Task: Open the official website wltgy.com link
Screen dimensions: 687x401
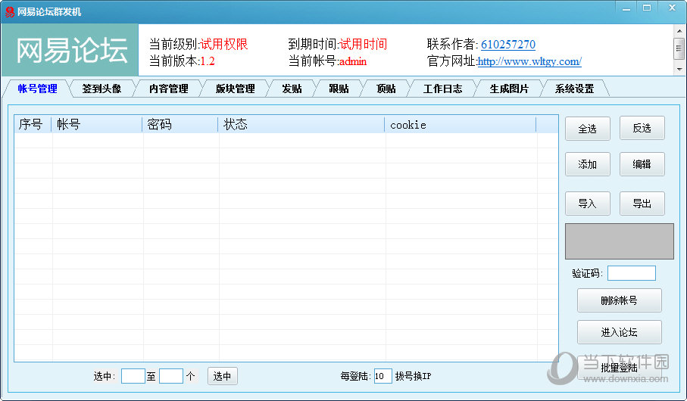Action: [529, 62]
